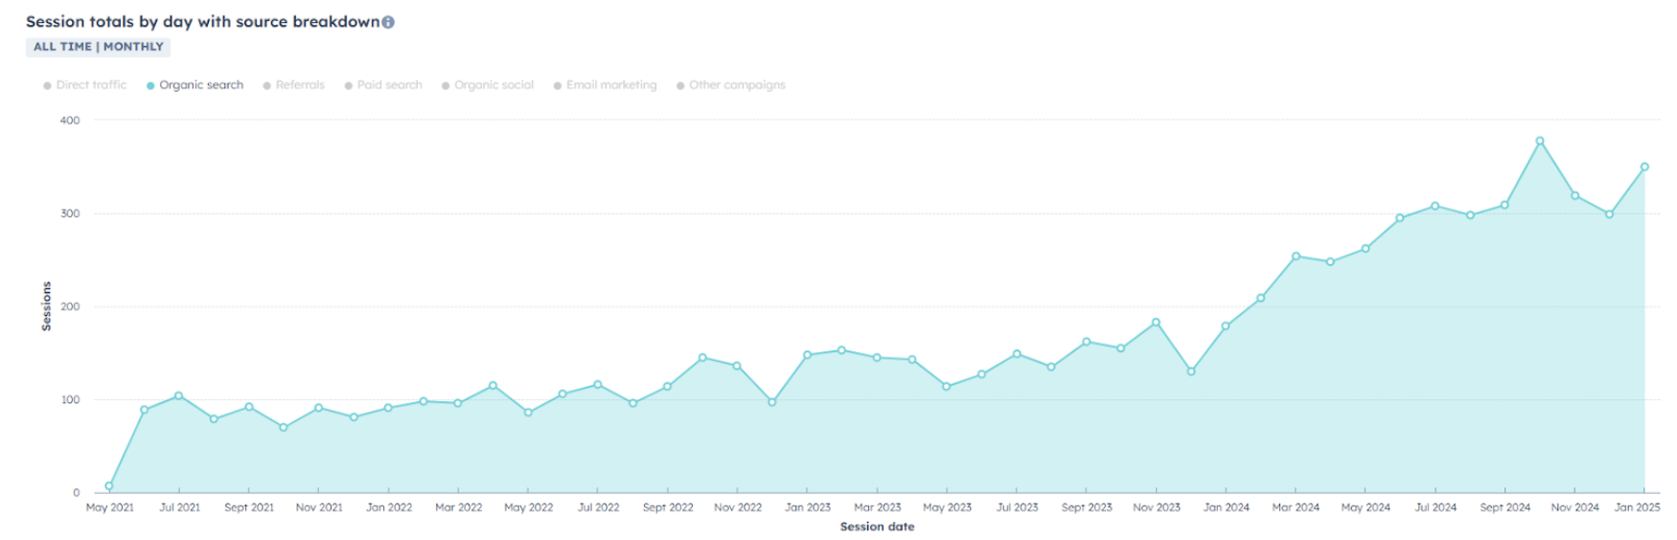Toggle the Paid search legend series

point(383,85)
